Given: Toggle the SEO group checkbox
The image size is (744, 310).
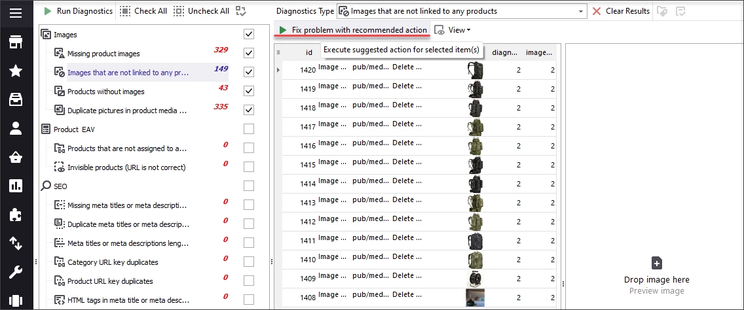Looking at the screenshot, I should [x=249, y=186].
